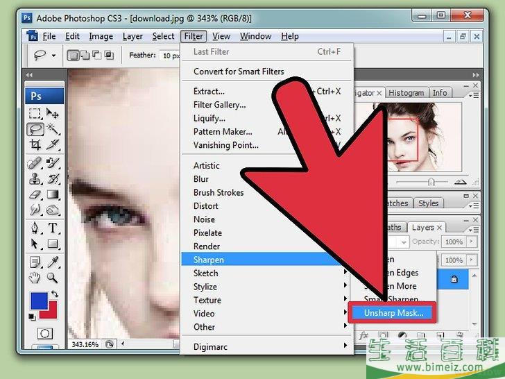Choose Subtract from selection mode
Image resolution: width=505 pixels, height=379 pixels.
pyautogui.click(x=97, y=55)
